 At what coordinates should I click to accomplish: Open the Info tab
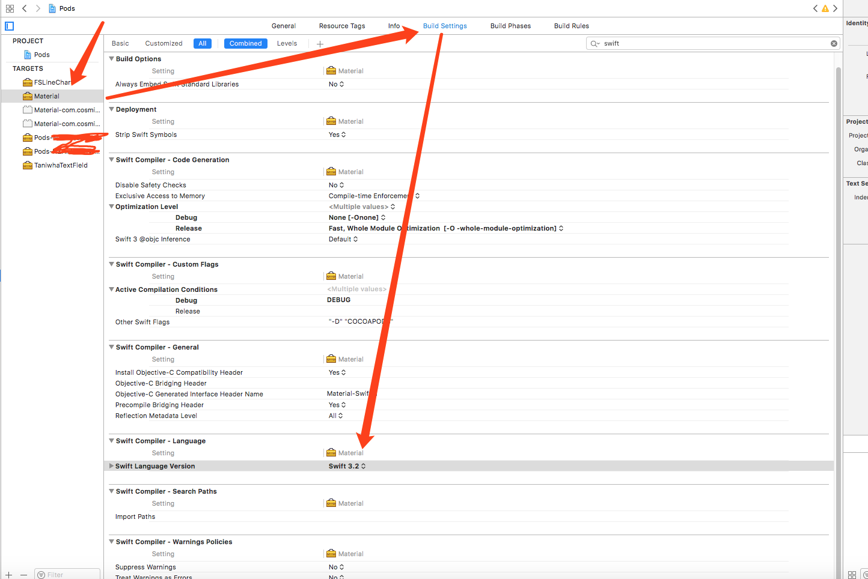pyautogui.click(x=394, y=26)
